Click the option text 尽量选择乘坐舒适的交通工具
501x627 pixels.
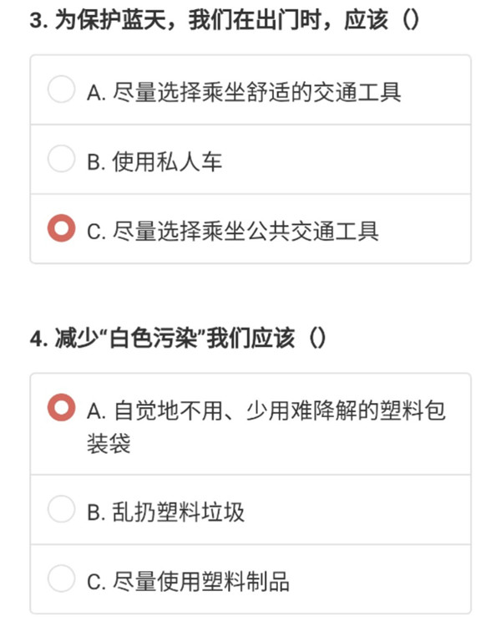click(256, 92)
